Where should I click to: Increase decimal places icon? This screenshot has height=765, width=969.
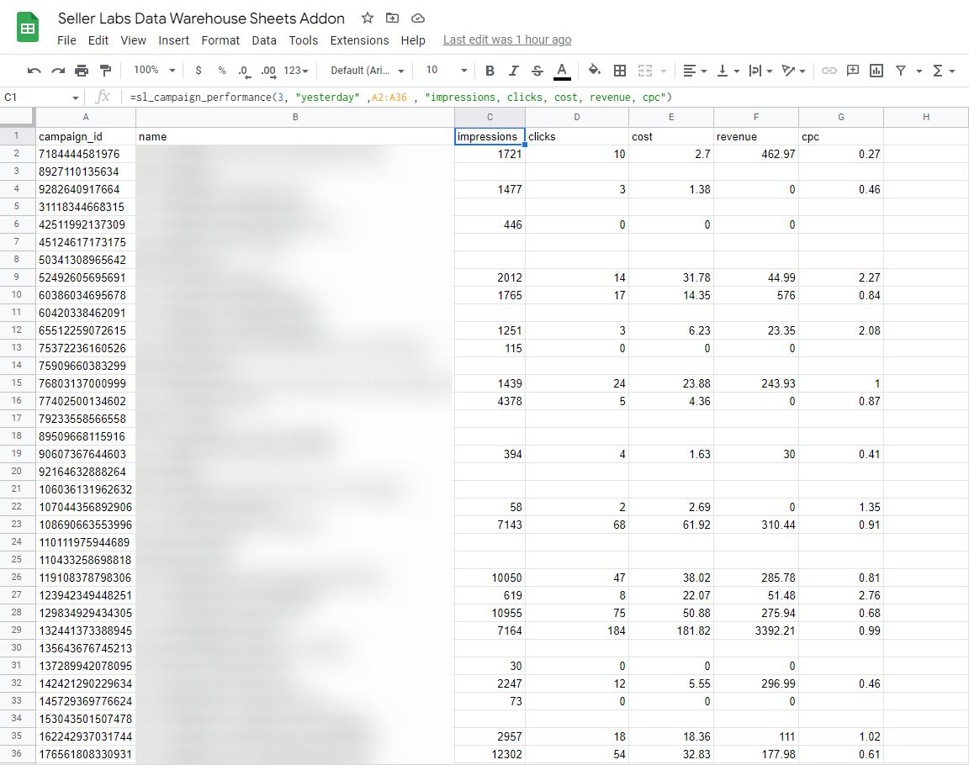[268, 71]
